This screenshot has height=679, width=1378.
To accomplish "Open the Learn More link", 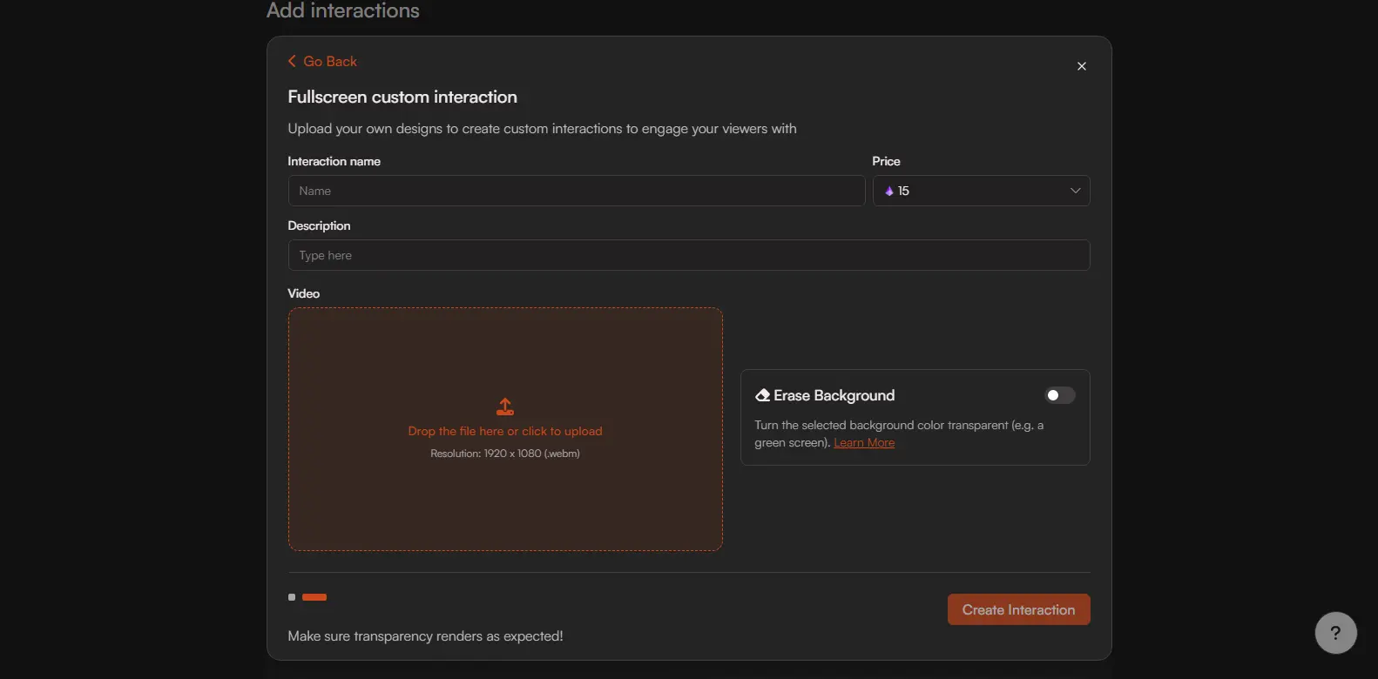I will click(864, 442).
